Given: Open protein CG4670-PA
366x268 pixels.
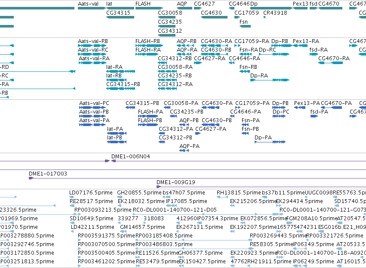Looking at the screenshot, I should click(336, 103).
